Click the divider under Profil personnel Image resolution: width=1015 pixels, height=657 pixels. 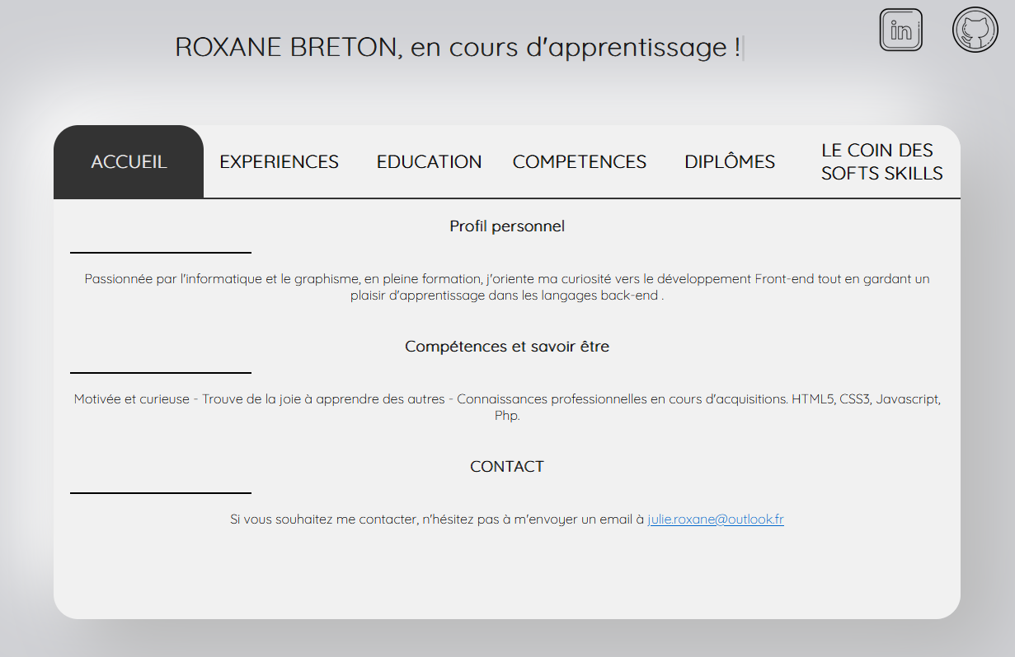(x=160, y=252)
